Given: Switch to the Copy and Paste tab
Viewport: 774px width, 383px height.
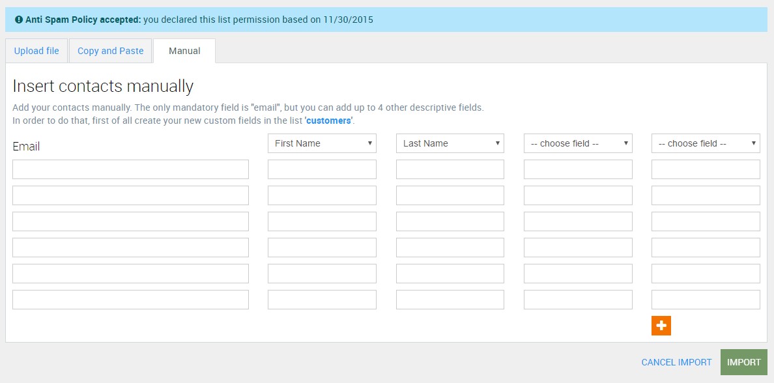Looking at the screenshot, I should pos(111,51).
